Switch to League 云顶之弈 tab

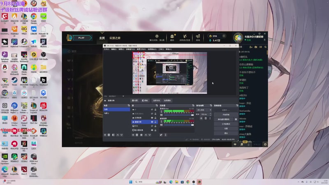(115, 38)
